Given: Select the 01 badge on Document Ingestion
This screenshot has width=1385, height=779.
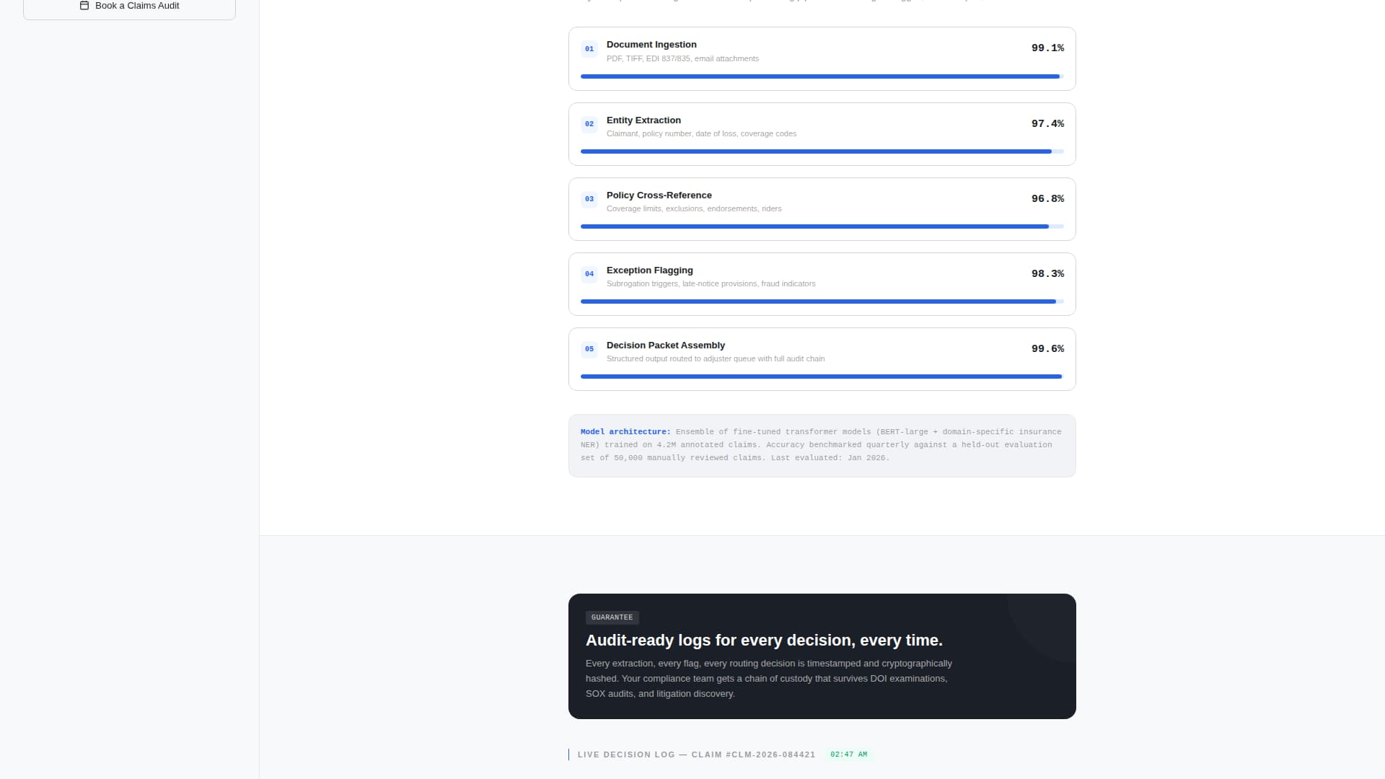Looking at the screenshot, I should pyautogui.click(x=589, y=49).
